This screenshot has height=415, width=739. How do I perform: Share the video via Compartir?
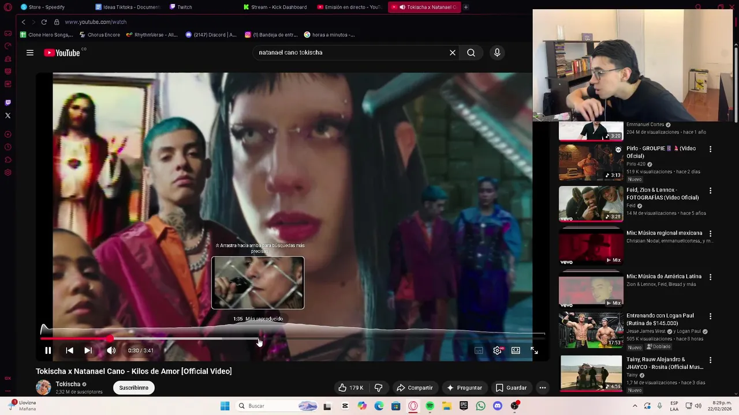pos(415,388)
